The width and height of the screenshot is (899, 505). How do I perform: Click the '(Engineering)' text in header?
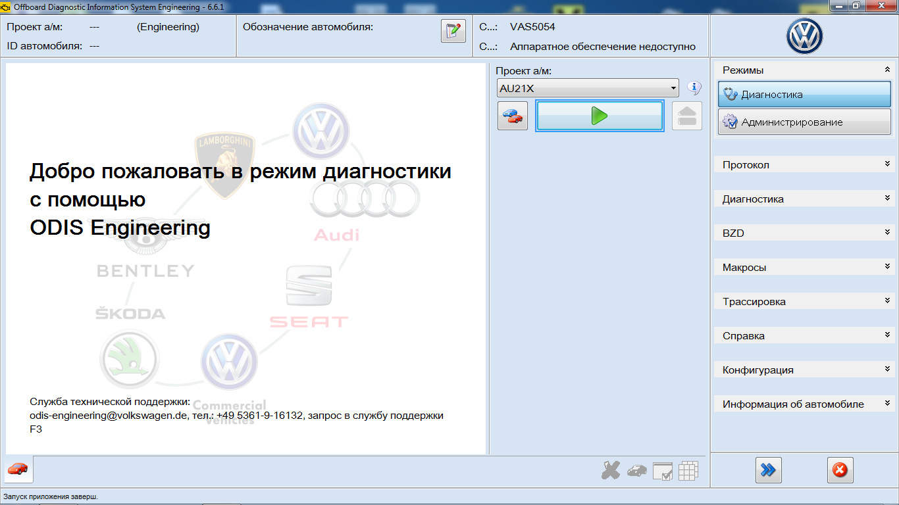tap(168, 27)
